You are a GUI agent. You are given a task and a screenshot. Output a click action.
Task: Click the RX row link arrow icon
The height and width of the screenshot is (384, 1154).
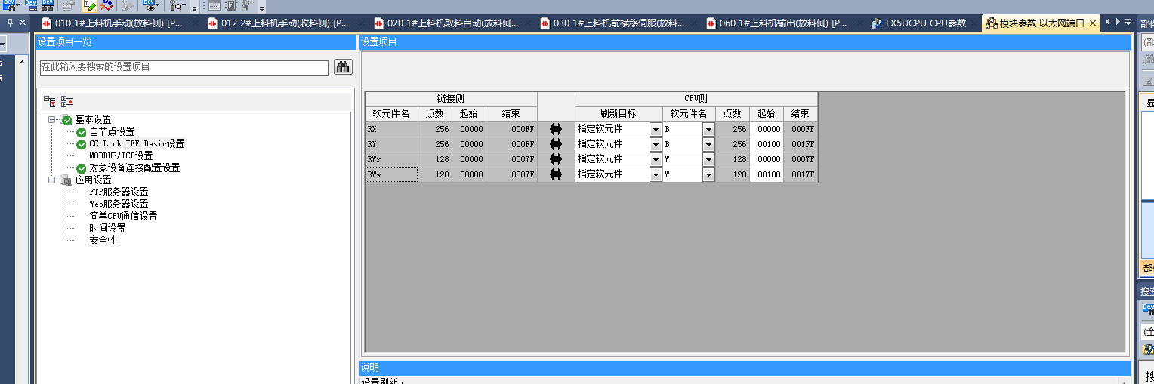[x=556, y=129]
